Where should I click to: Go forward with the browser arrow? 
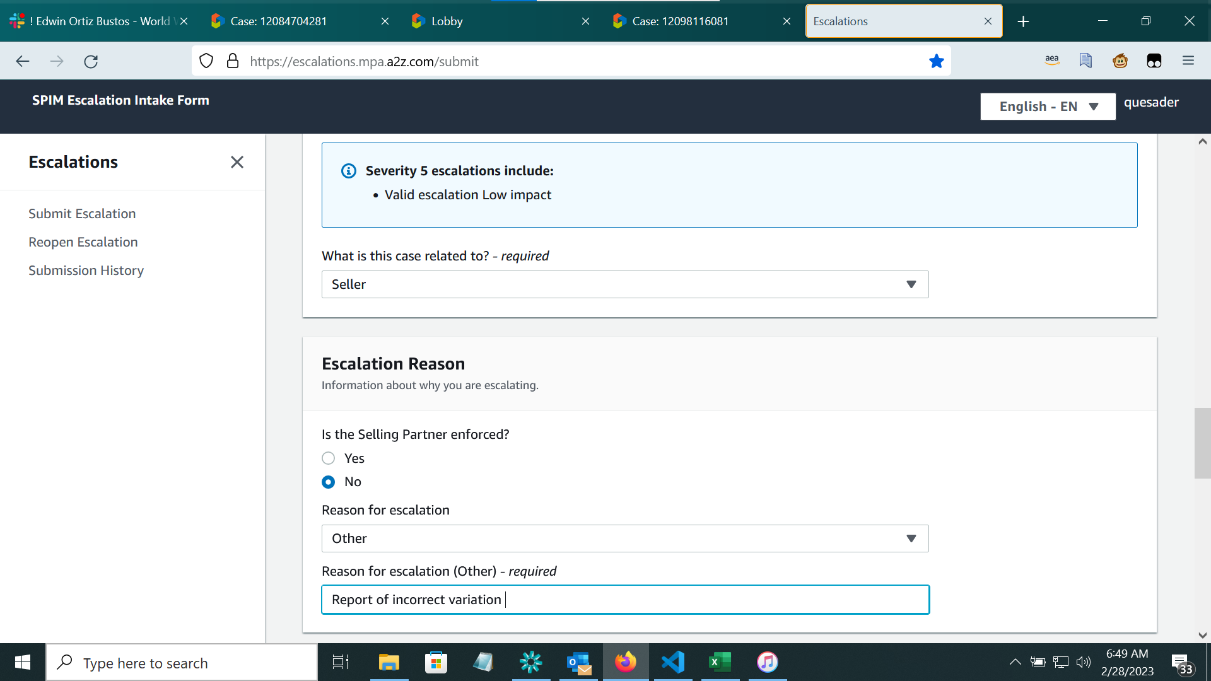[57, 61]
